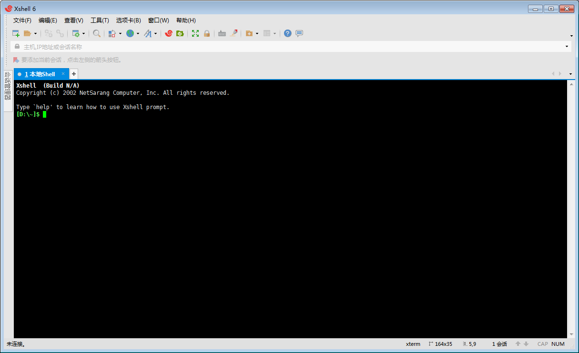Click the 未连接 status text
Image resolution: width=579 pixels, height=353 pixels.
pyautogui.click(x=16, y=344)
